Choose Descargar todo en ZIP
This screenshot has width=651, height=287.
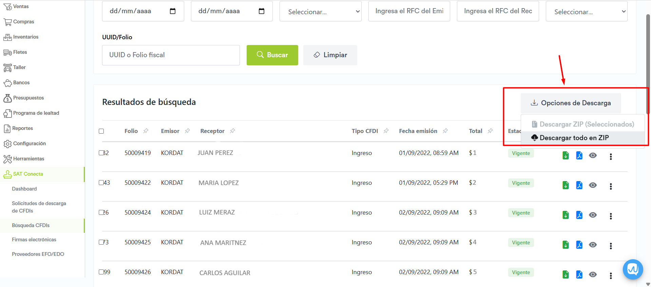(x=574, y=138)
